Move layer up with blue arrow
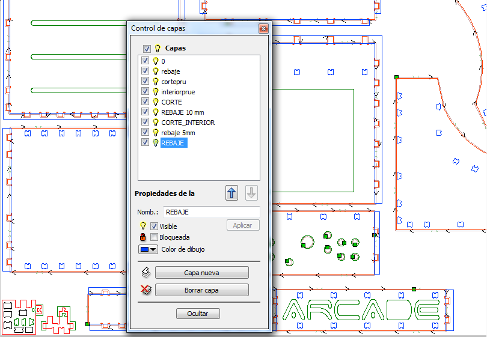 (231, 193)
